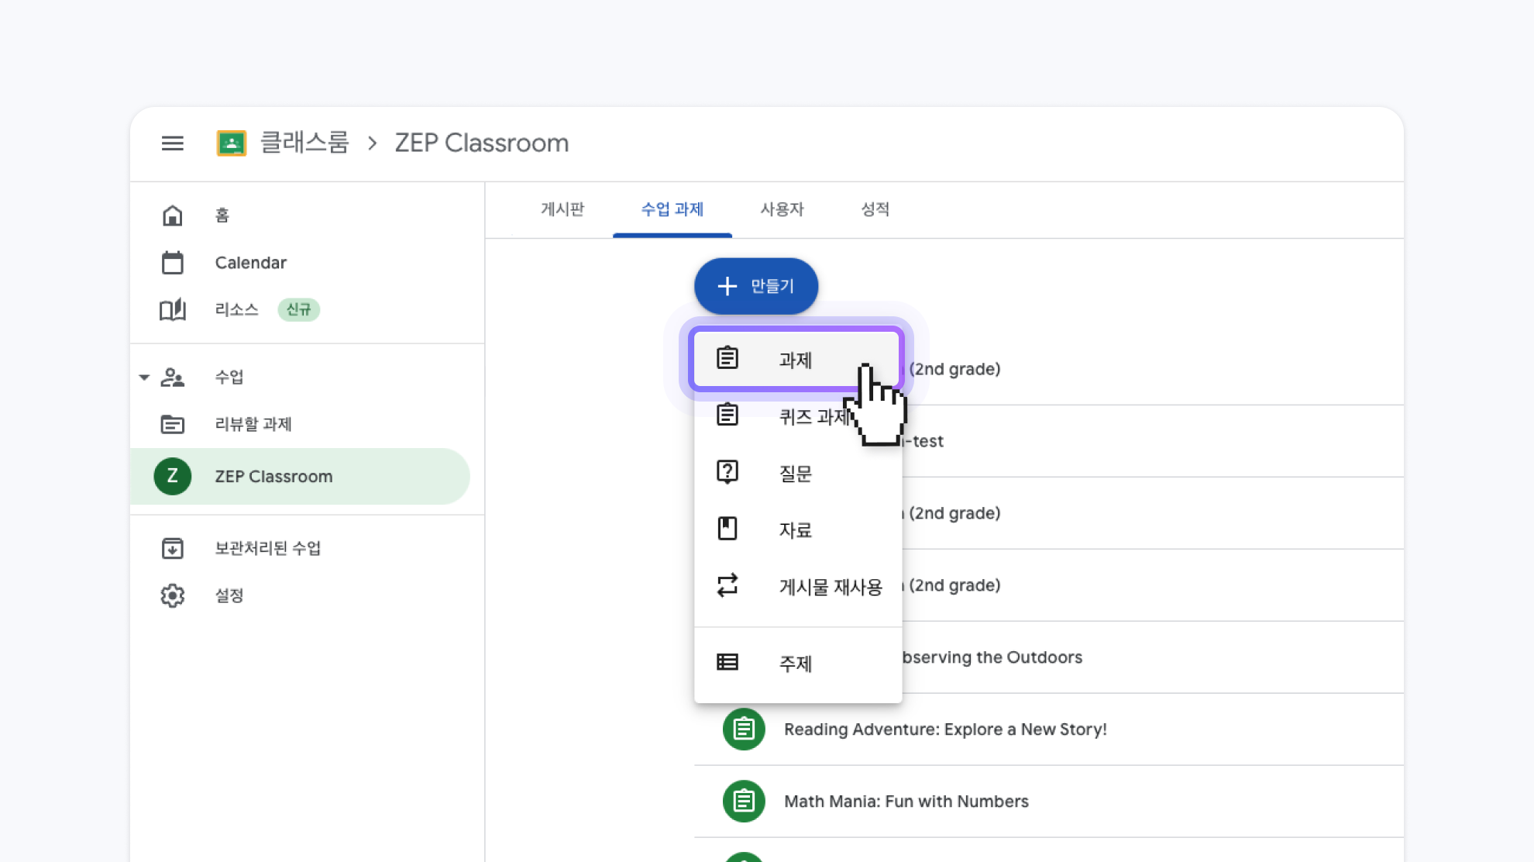Viewport: 1534px width, 862px height.
Task: Click the 만들기 create button
Action: (x=756, y=286)
